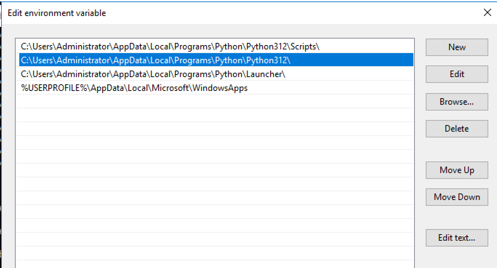497x268 pixels.
Task: Select second empty row below WindowsApps entry
Action: coord(215,115)
